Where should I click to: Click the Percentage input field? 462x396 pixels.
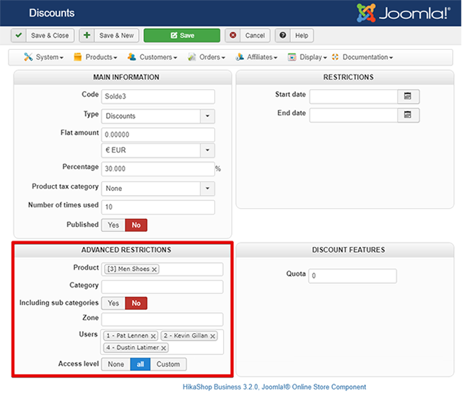158,169
